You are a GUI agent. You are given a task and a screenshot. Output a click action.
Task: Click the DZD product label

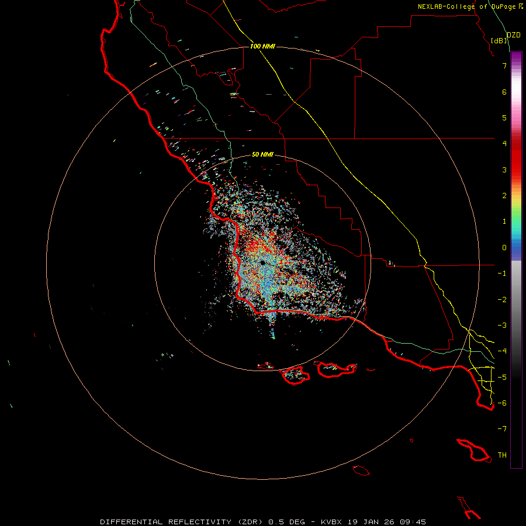tap(514, 35)
